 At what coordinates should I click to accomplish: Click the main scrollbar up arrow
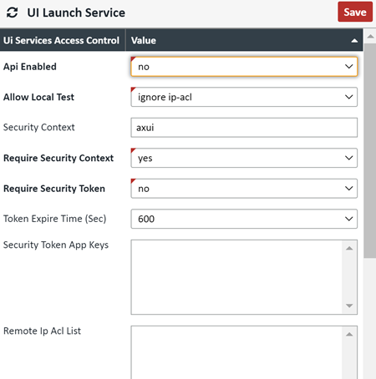[370, 36]
